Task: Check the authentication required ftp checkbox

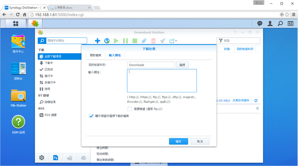Action: pos(130,109)
